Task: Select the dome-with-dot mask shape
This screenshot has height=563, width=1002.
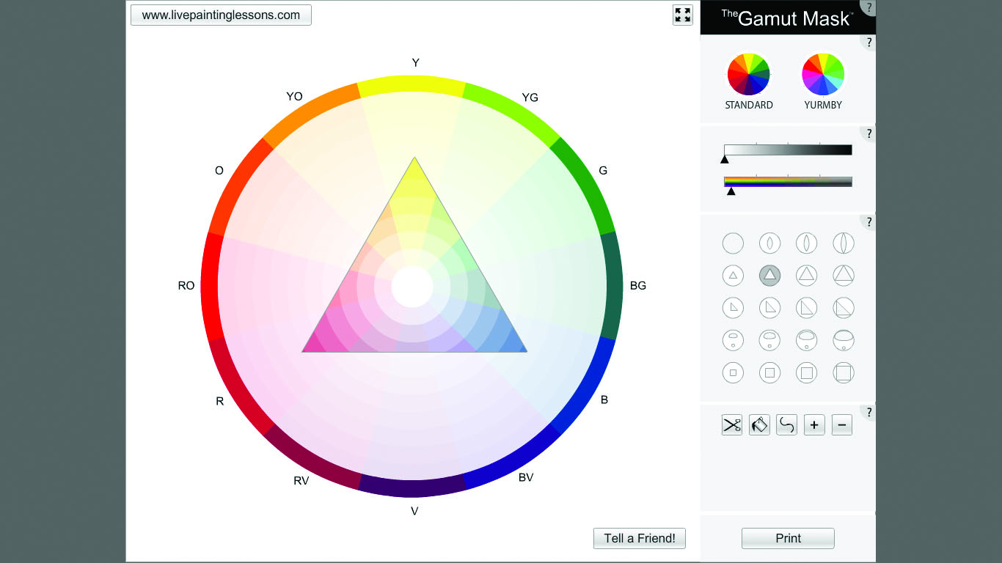Action: tap(733, 339)
